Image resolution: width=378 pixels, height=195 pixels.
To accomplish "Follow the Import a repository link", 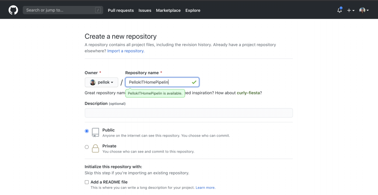I will (126, 51).
